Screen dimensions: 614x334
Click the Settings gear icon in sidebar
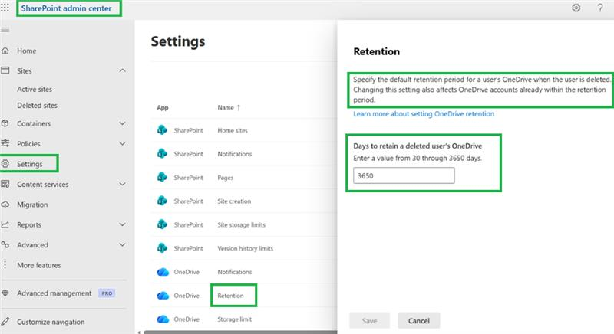5,164
